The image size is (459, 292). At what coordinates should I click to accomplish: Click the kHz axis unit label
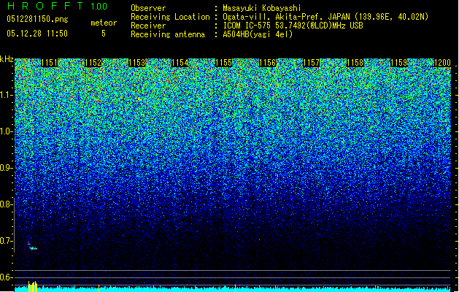(x=7, y=59)
